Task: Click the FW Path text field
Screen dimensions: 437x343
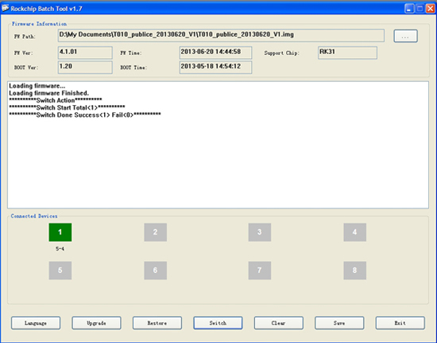Action: click(221, 36)
